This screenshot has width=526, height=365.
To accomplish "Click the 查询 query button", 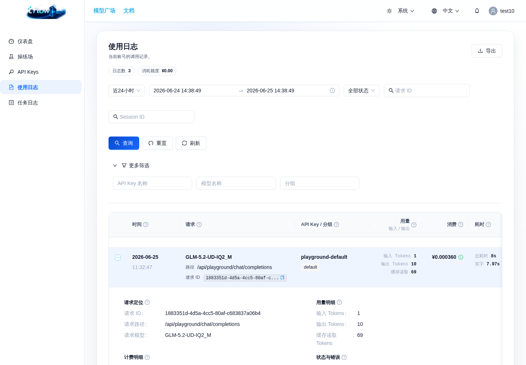I will 124,143.
